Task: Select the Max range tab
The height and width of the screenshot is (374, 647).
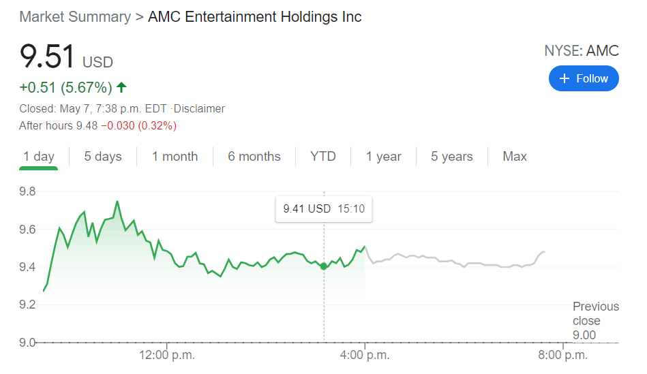Action: click(515, 157)
